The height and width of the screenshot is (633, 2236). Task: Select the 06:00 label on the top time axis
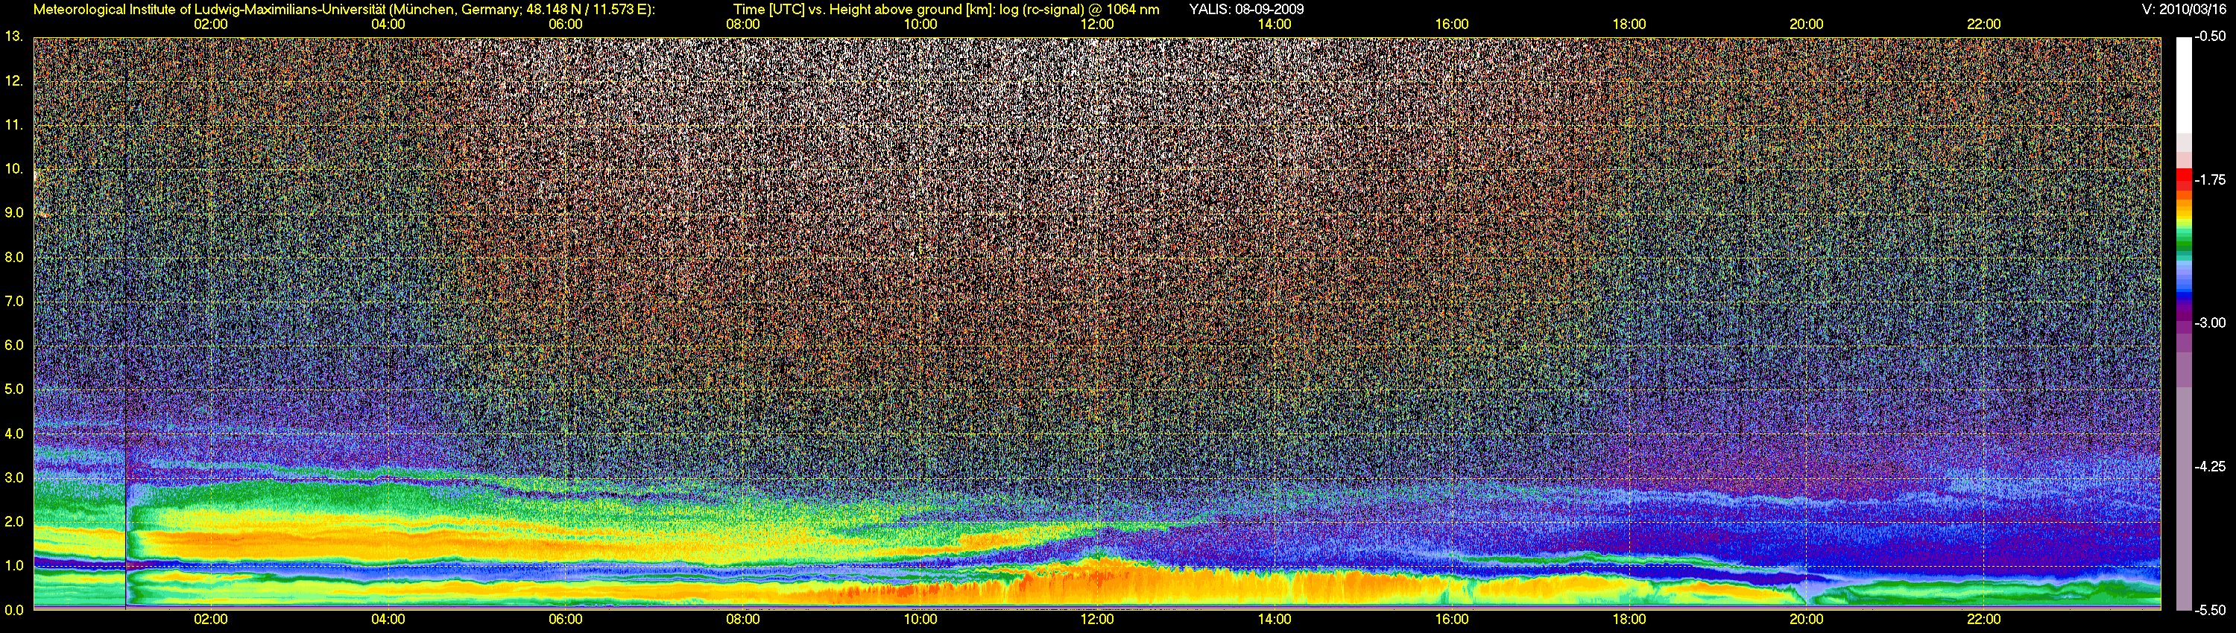(x=565, y=25)
